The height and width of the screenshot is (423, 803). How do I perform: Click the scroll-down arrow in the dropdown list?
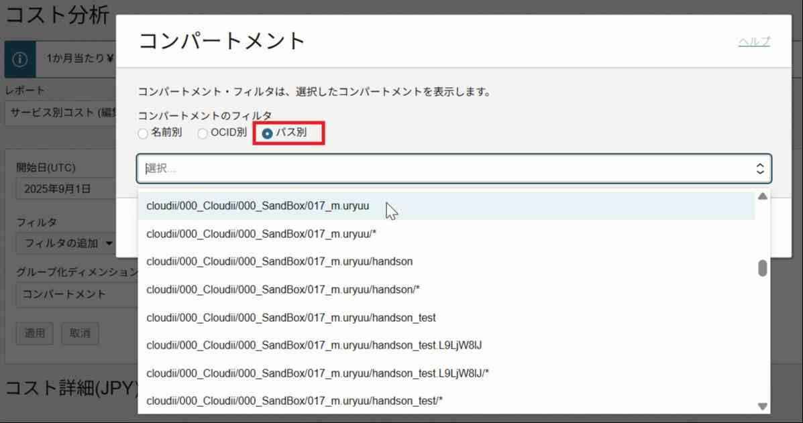[762, 406]
